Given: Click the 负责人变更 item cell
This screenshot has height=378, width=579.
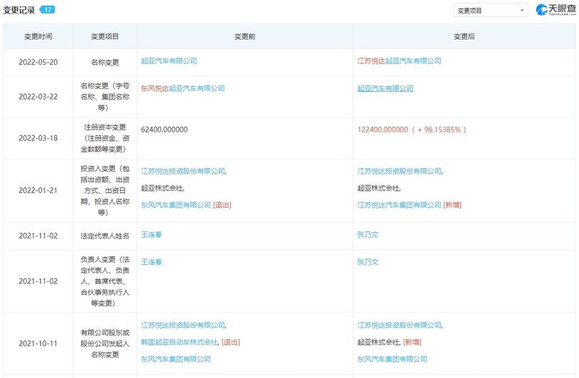Looking at the screenshot, I should (x=105, y=281).
